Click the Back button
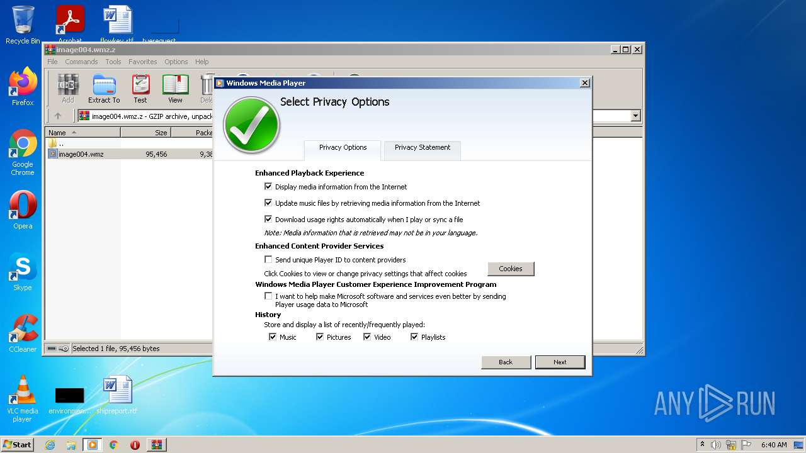Image resolution: width=806 pixels, height=453 pixels. (x=506, y=362)
